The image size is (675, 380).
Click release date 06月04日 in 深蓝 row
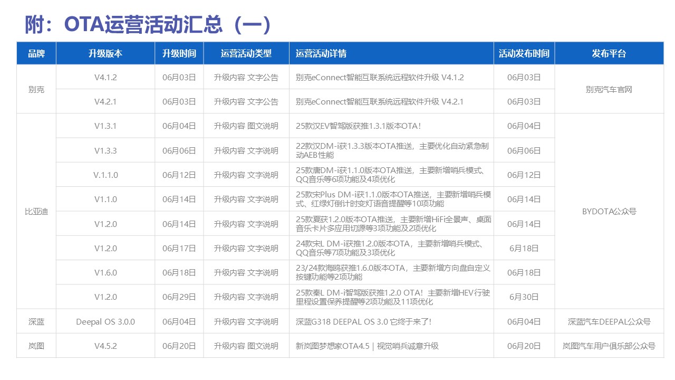click(x=524, y=321)
